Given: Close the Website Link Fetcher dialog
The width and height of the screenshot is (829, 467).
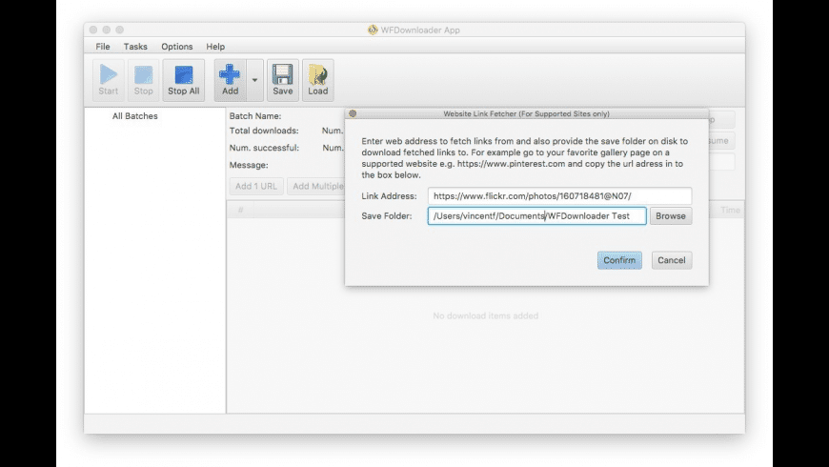Looking at the screenshot, I should (353, 113).
